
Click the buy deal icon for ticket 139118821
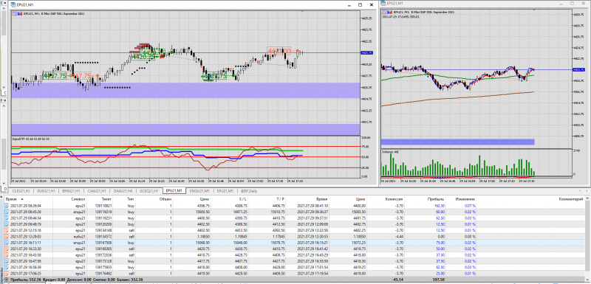pyautogui.click(x=7, y=206)
